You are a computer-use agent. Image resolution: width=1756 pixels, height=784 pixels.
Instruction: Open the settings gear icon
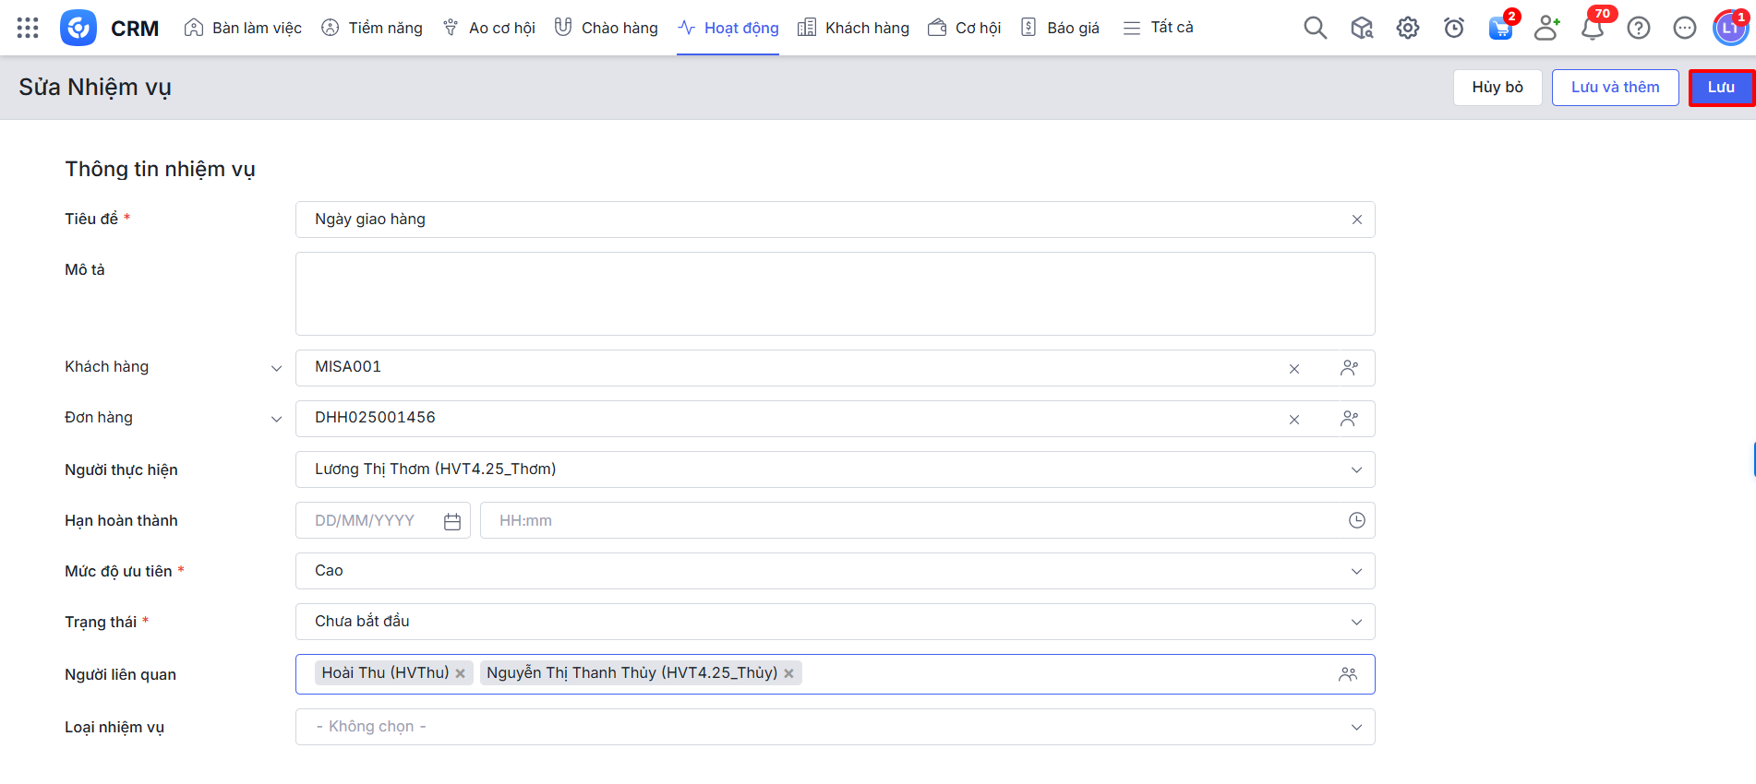tap(1407, 28)
